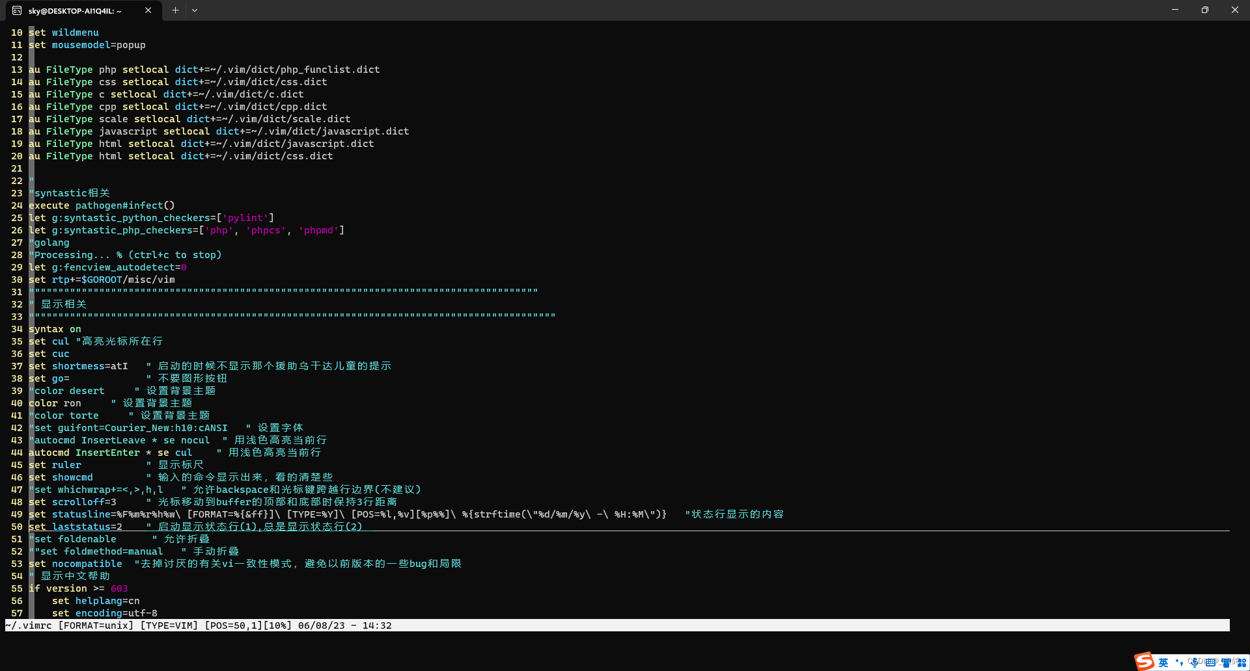Click 'pylint' string on line 25

pyautogui.click(x=245, y=218)
